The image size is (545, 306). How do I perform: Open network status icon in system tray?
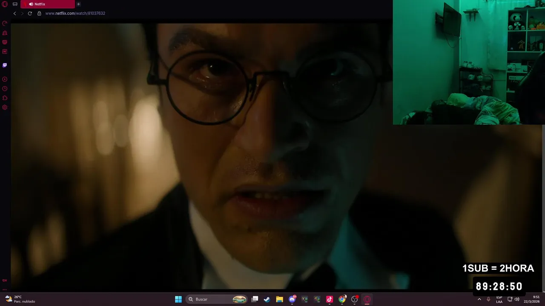point(510,299)
